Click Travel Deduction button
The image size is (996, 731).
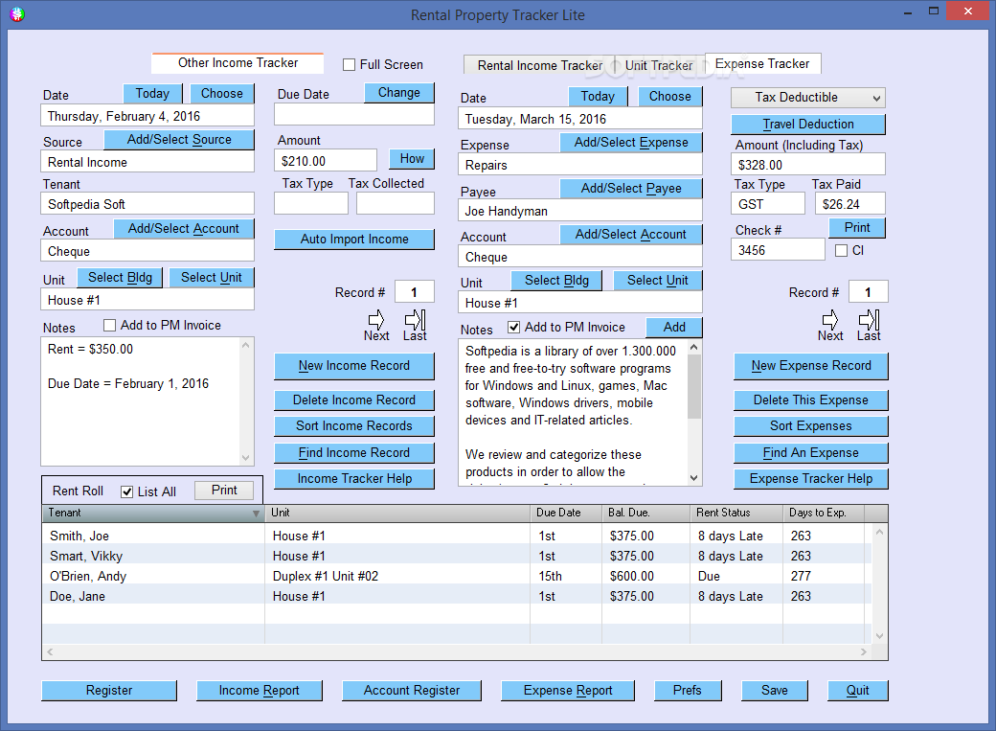click(808, 125)
